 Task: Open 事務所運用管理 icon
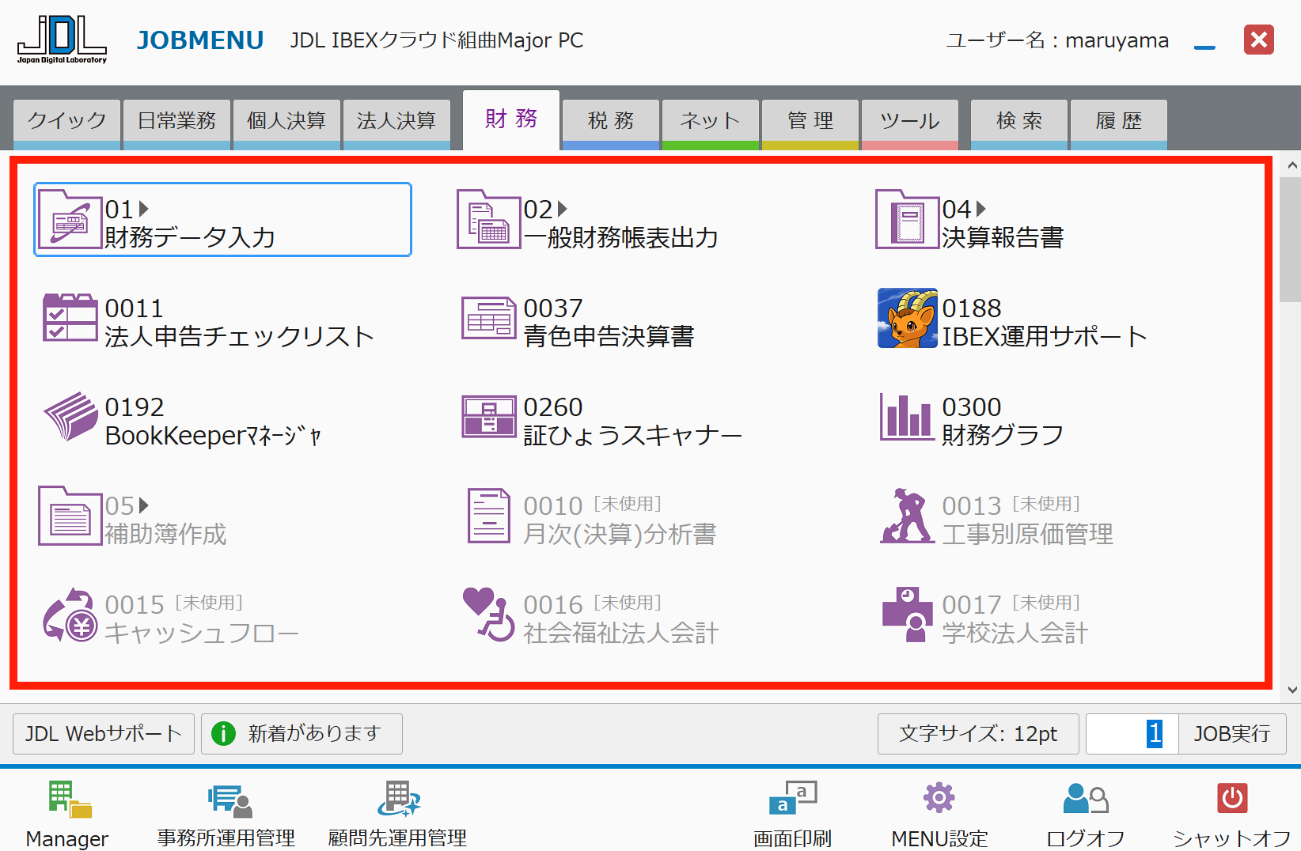pos(226,813)
